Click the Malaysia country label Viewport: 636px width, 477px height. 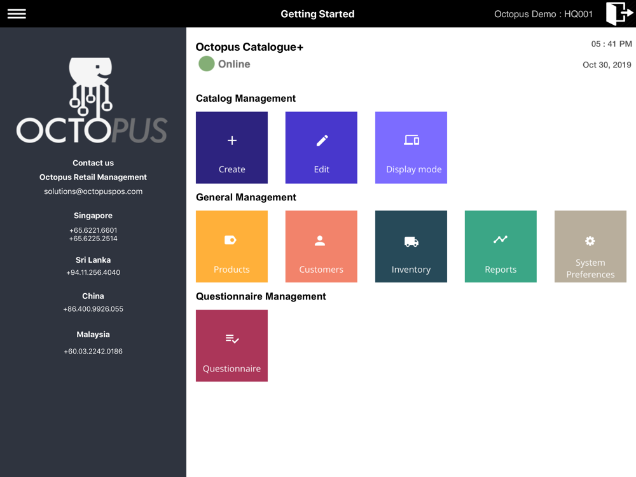tap(93, 335)
